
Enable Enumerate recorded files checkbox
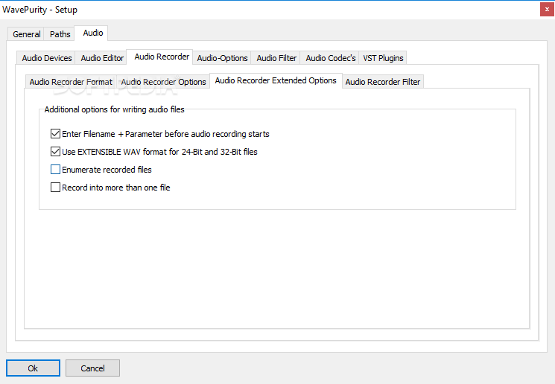coord(55,170)
